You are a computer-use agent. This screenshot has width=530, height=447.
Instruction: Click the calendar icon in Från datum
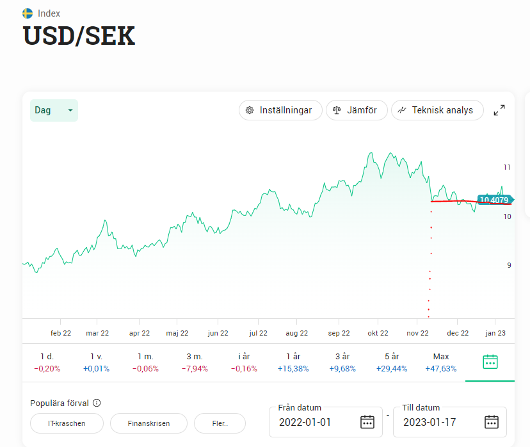367,422
